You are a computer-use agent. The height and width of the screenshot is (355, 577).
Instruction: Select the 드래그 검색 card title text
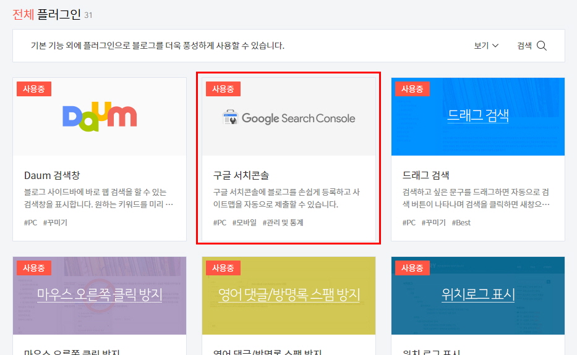coord(425,175)
